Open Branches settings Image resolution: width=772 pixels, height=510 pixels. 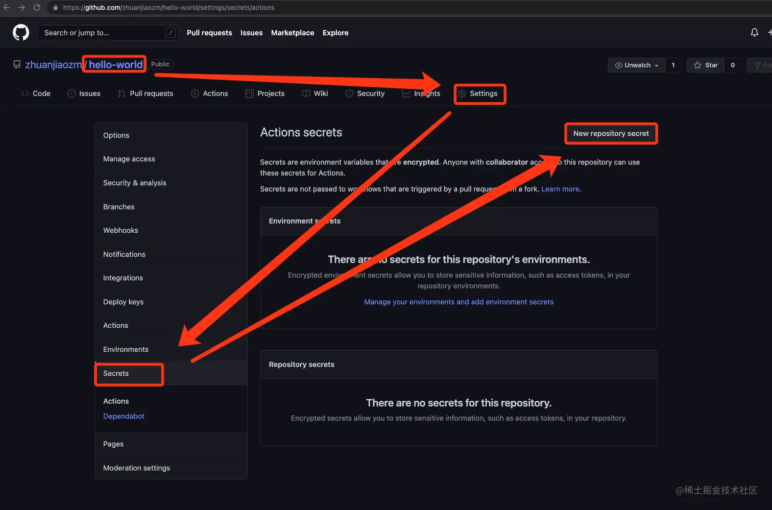coord(171,207)
